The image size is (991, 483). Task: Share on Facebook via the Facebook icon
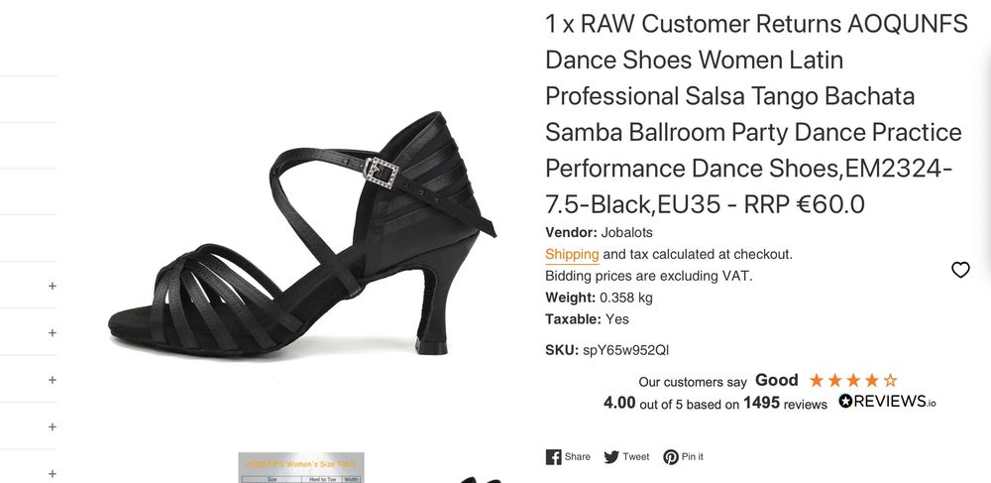554,457
